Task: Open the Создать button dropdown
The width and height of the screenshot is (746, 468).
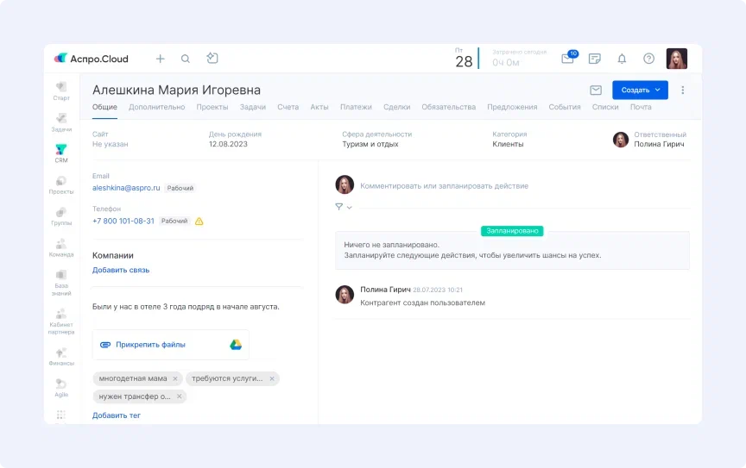Action: (640, 90)
